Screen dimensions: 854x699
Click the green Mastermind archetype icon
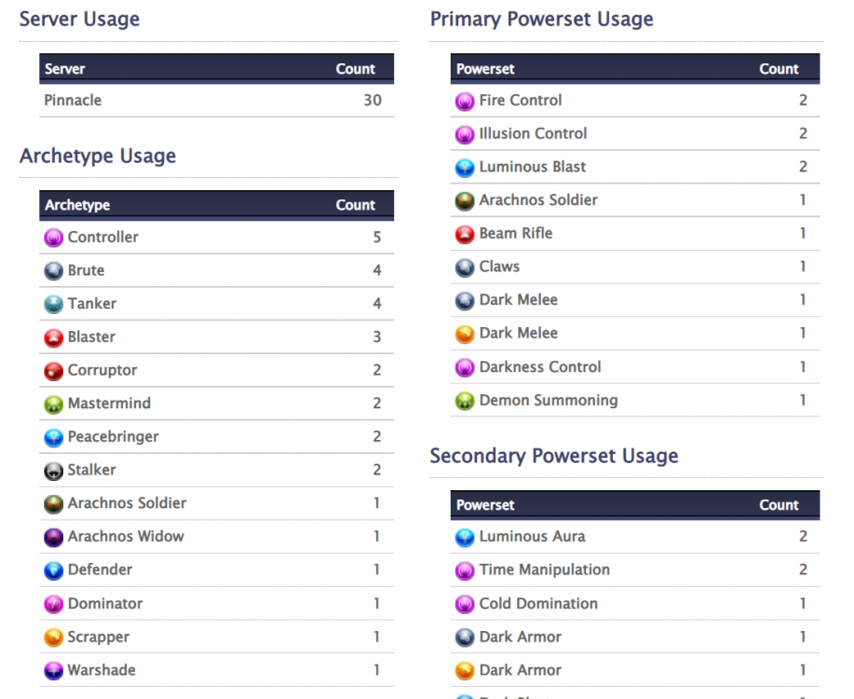coord(53,404)
